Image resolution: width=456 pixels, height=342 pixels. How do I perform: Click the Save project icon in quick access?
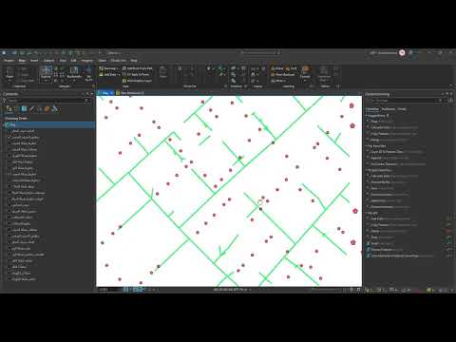[x=28, y=53]
